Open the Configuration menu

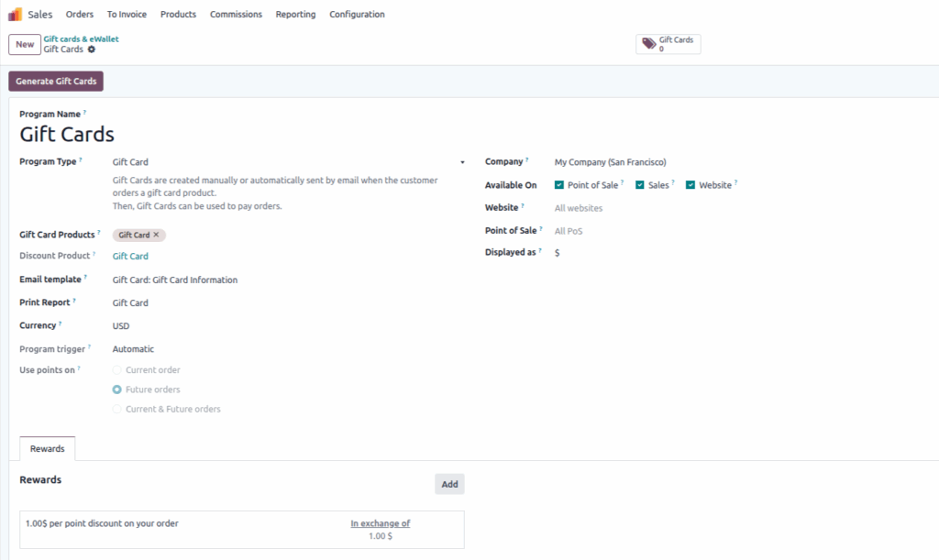tap(357, 15)
